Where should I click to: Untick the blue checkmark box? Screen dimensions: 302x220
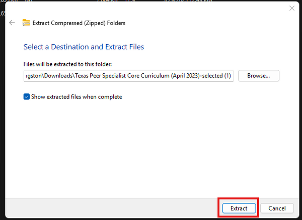click(27, 97)
